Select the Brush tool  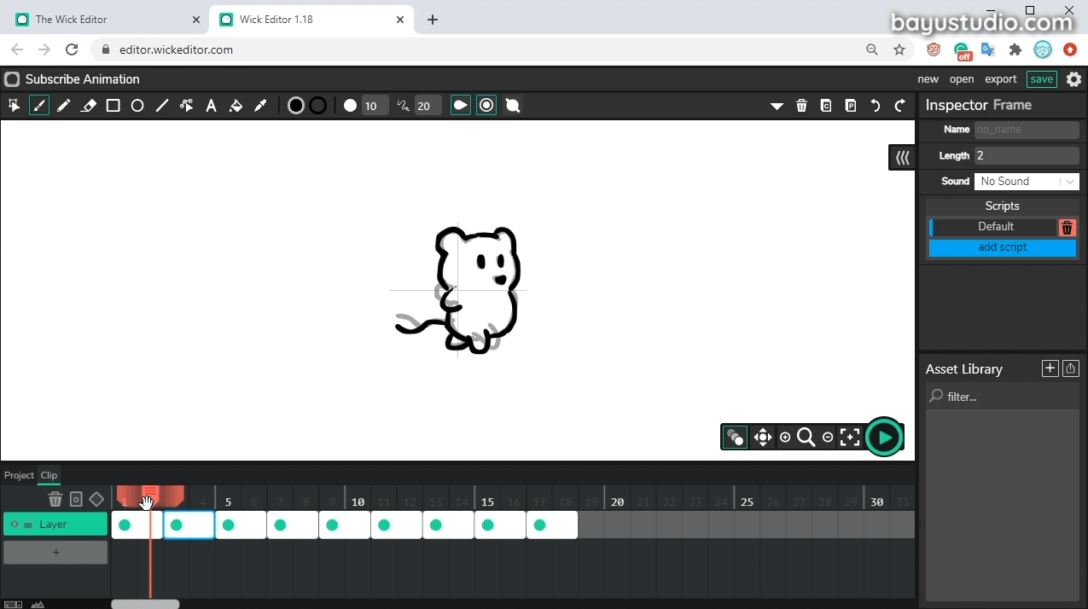tap(39, 105)
